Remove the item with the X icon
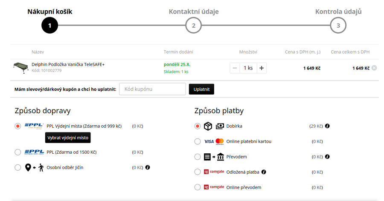Viewport: 384px width, 201px height. tap(374, 68)
